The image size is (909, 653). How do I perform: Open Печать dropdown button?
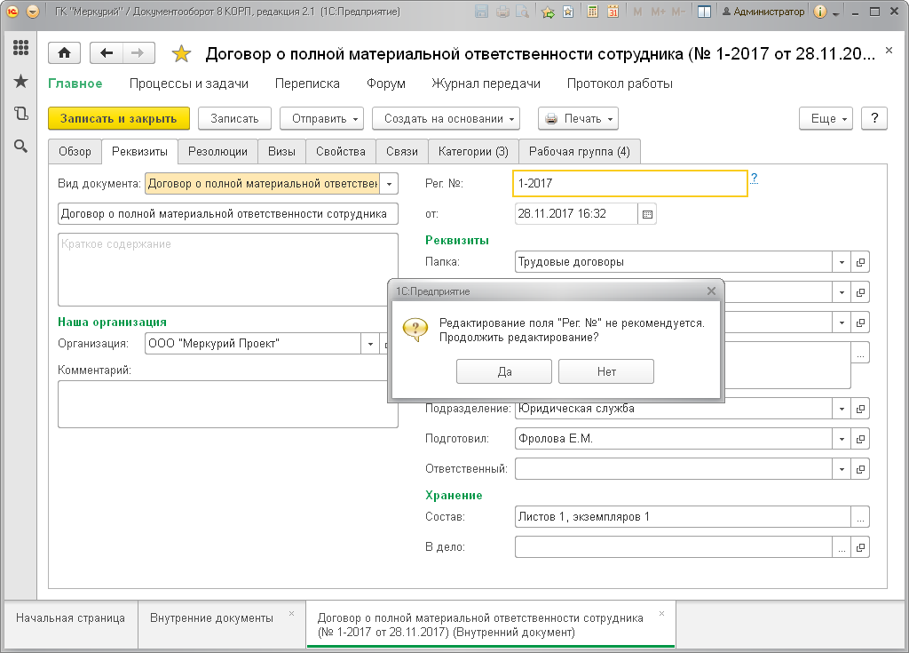coord(578,118)
